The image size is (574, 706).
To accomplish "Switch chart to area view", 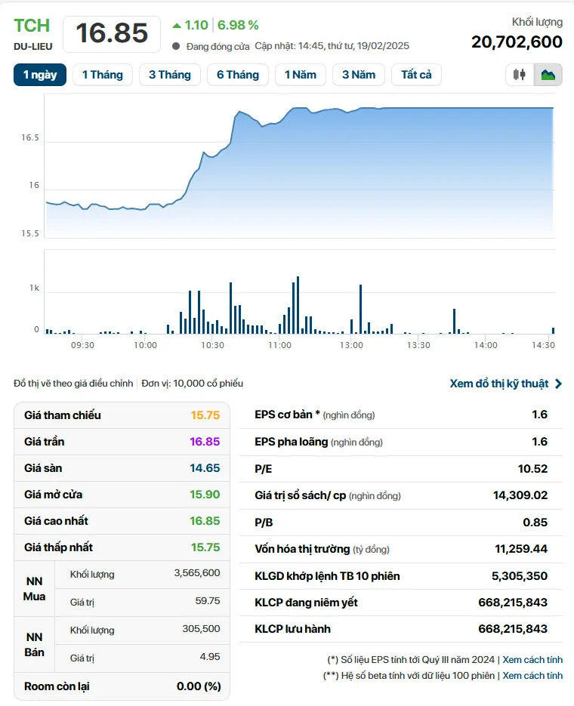I will (548, 74).
